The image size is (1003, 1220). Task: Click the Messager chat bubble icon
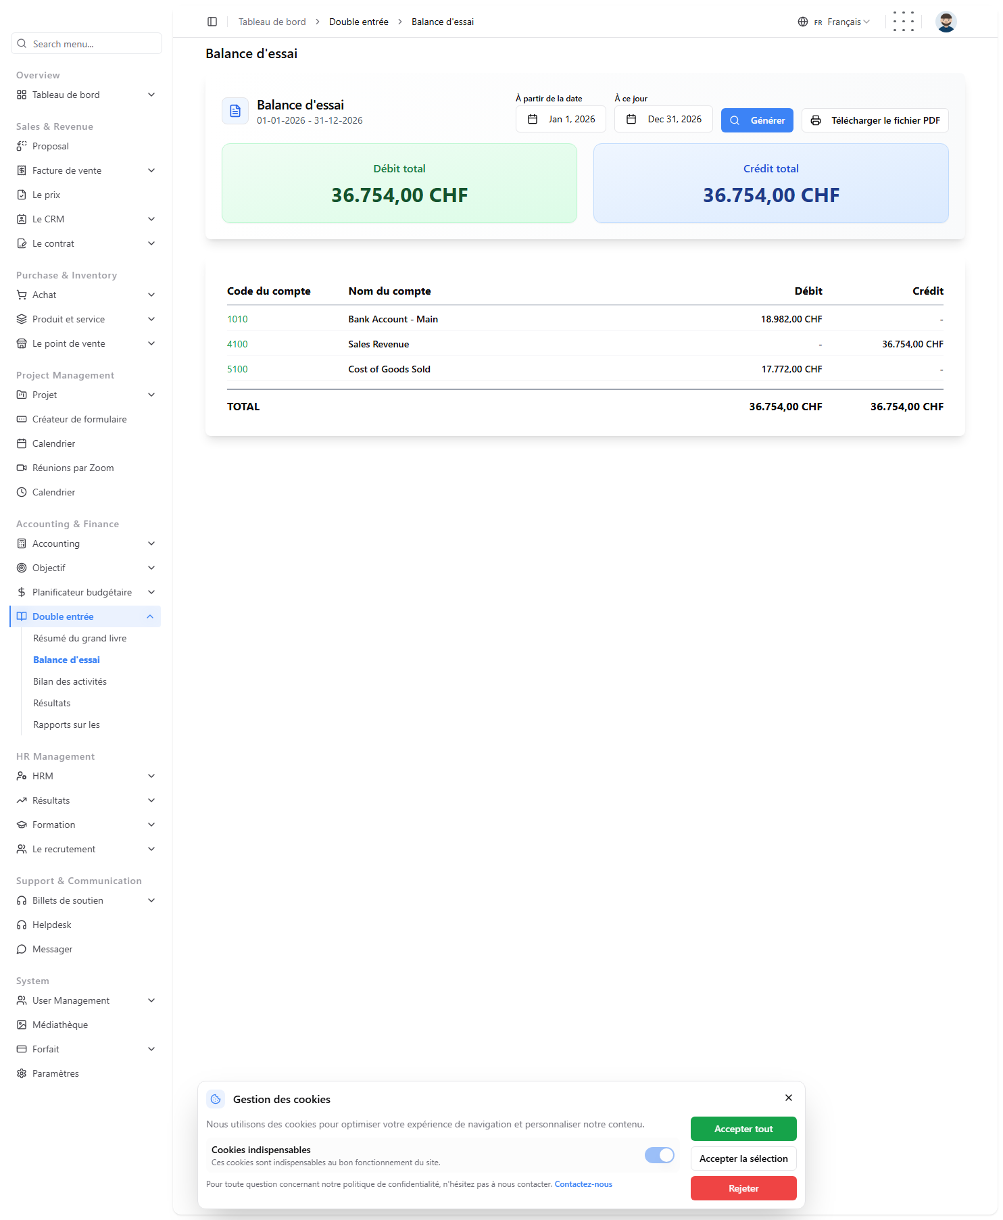tap(22, 949)
